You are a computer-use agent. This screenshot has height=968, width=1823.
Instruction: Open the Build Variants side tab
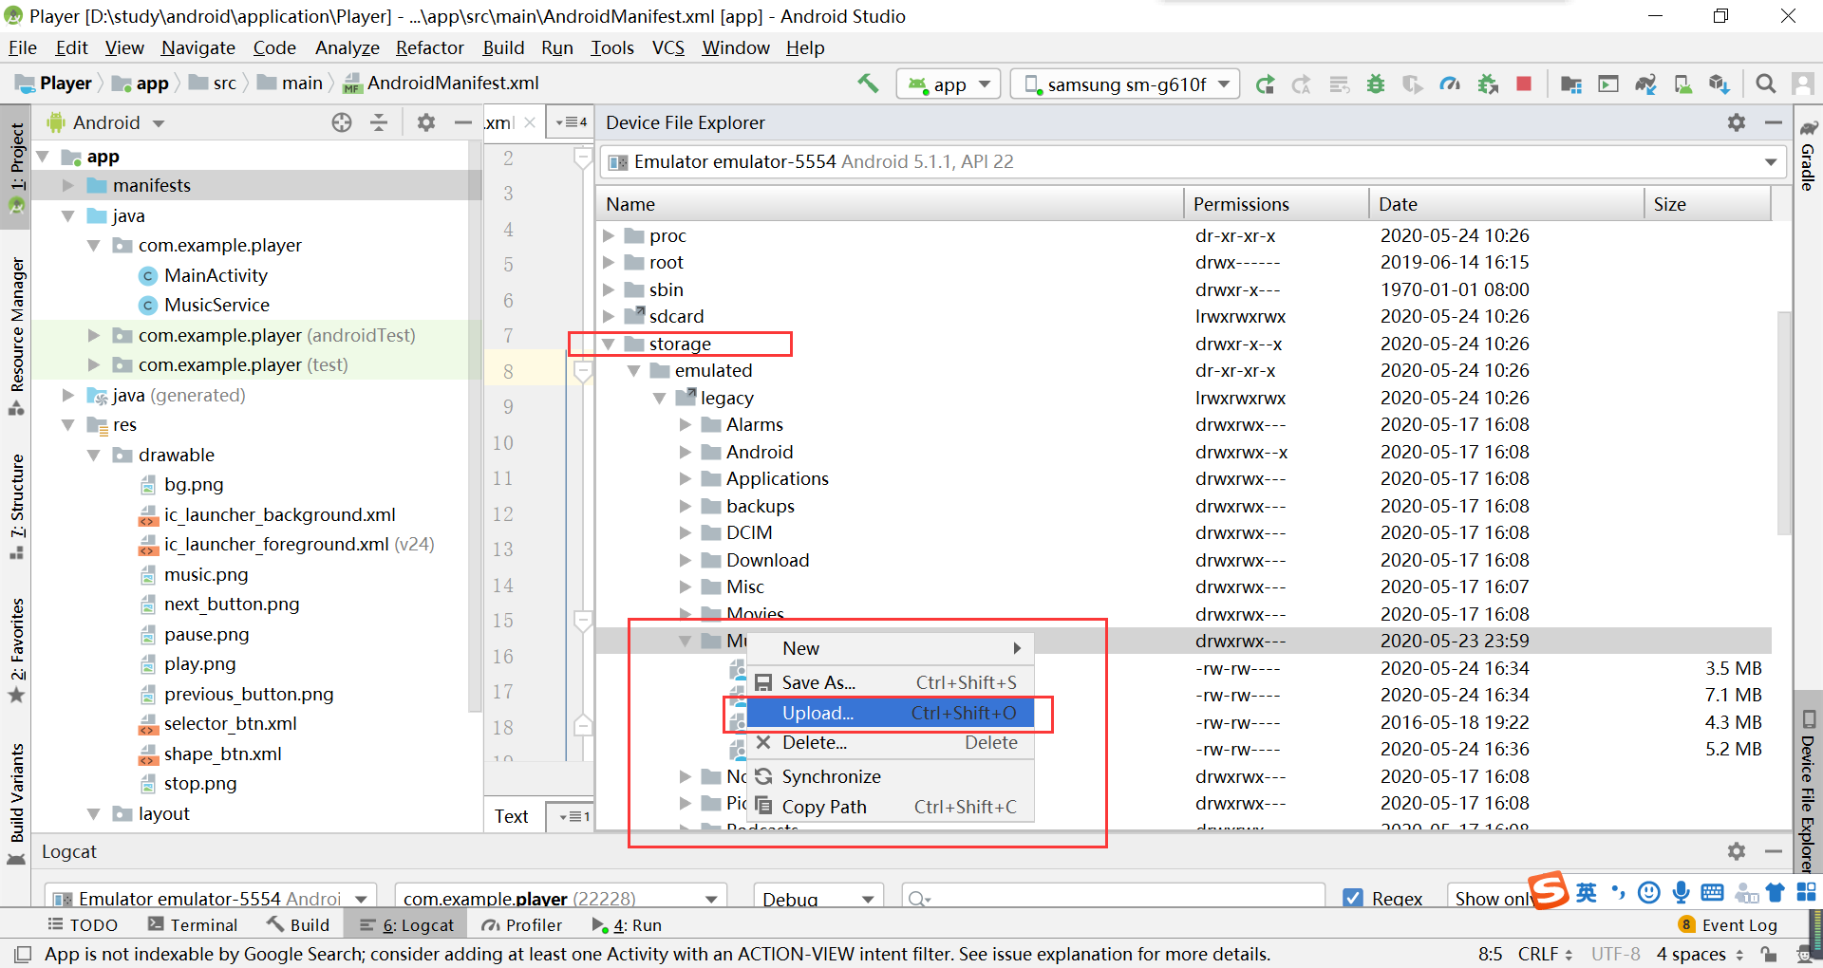17,803
